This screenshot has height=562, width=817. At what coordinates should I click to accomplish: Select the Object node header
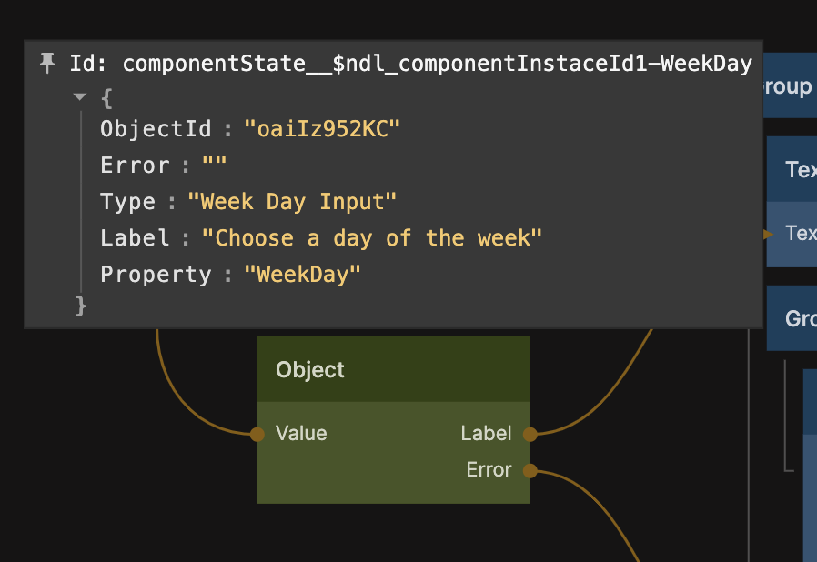click(393, 369)
